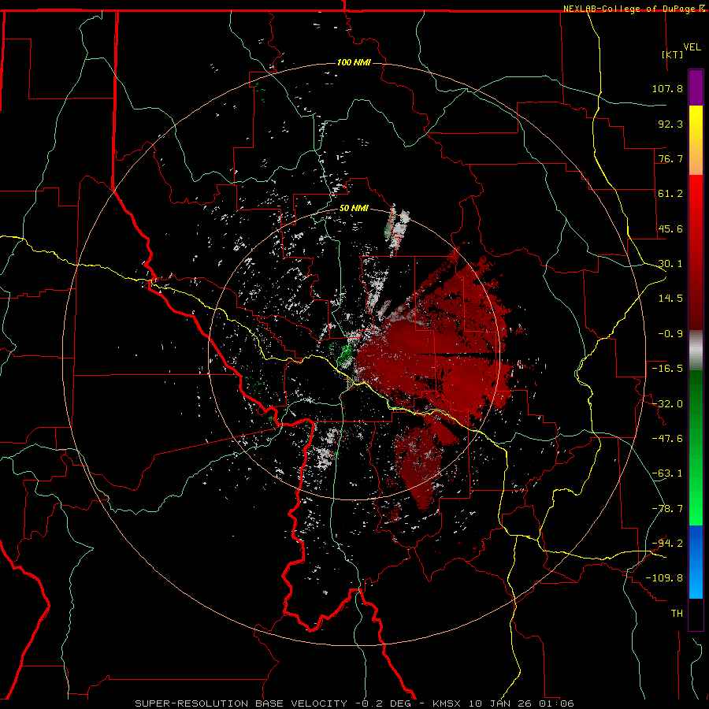Select the 61.2 velocity scale value
The height and width of the screenshot is (709, 709).
click(670, 194)
